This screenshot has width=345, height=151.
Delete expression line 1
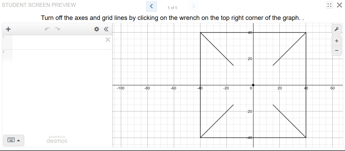tap(108, 40)
